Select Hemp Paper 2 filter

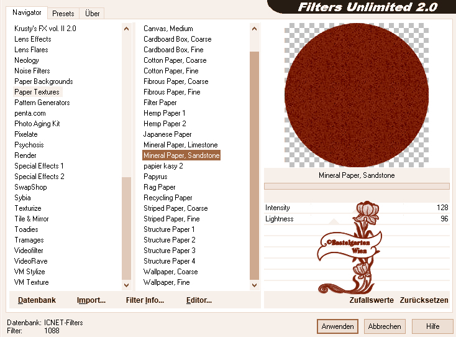click(165, 124)
